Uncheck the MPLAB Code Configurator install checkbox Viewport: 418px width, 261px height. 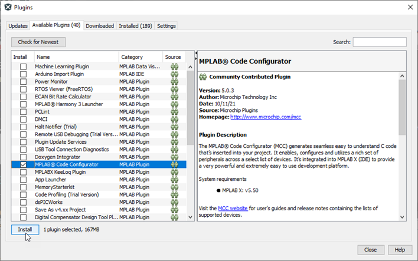[x=23, y=165]
